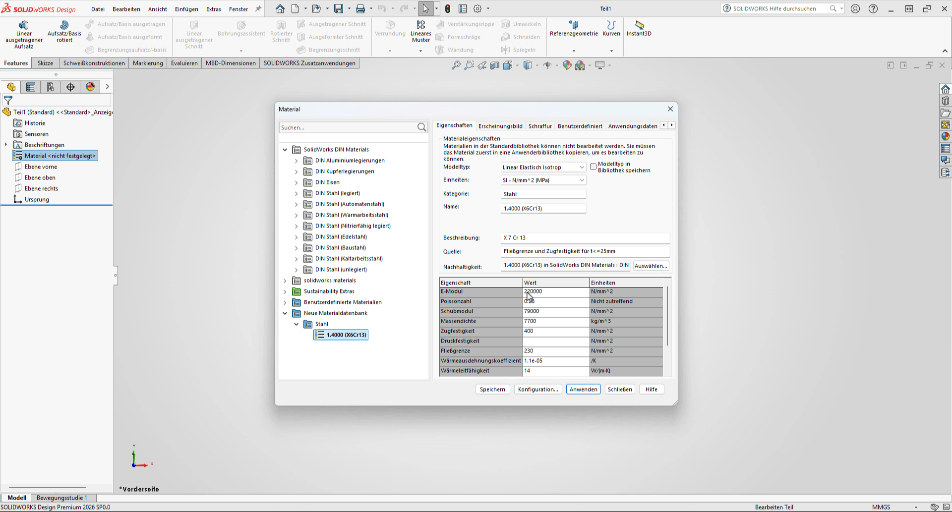The height and width of the screenshot is (512, 952).
Task: Enable Modelltyp in Bibliothek speichern checkbox
Action: tap(593, 167)
